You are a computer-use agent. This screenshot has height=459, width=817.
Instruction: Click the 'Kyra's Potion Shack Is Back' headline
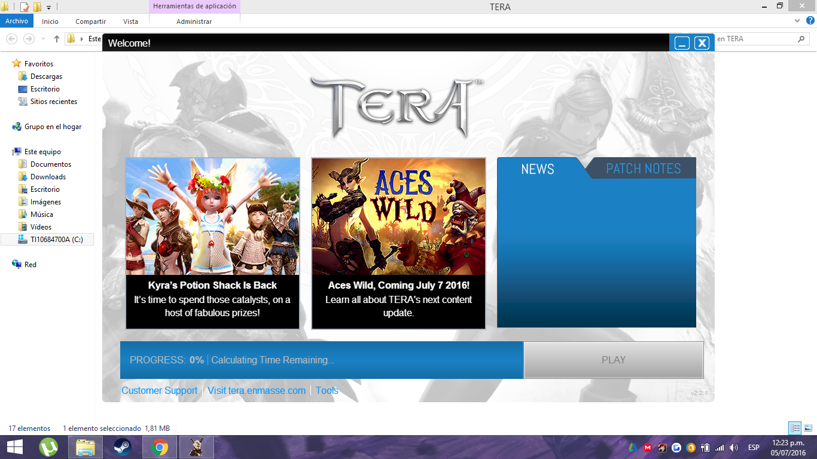[212, 285]
